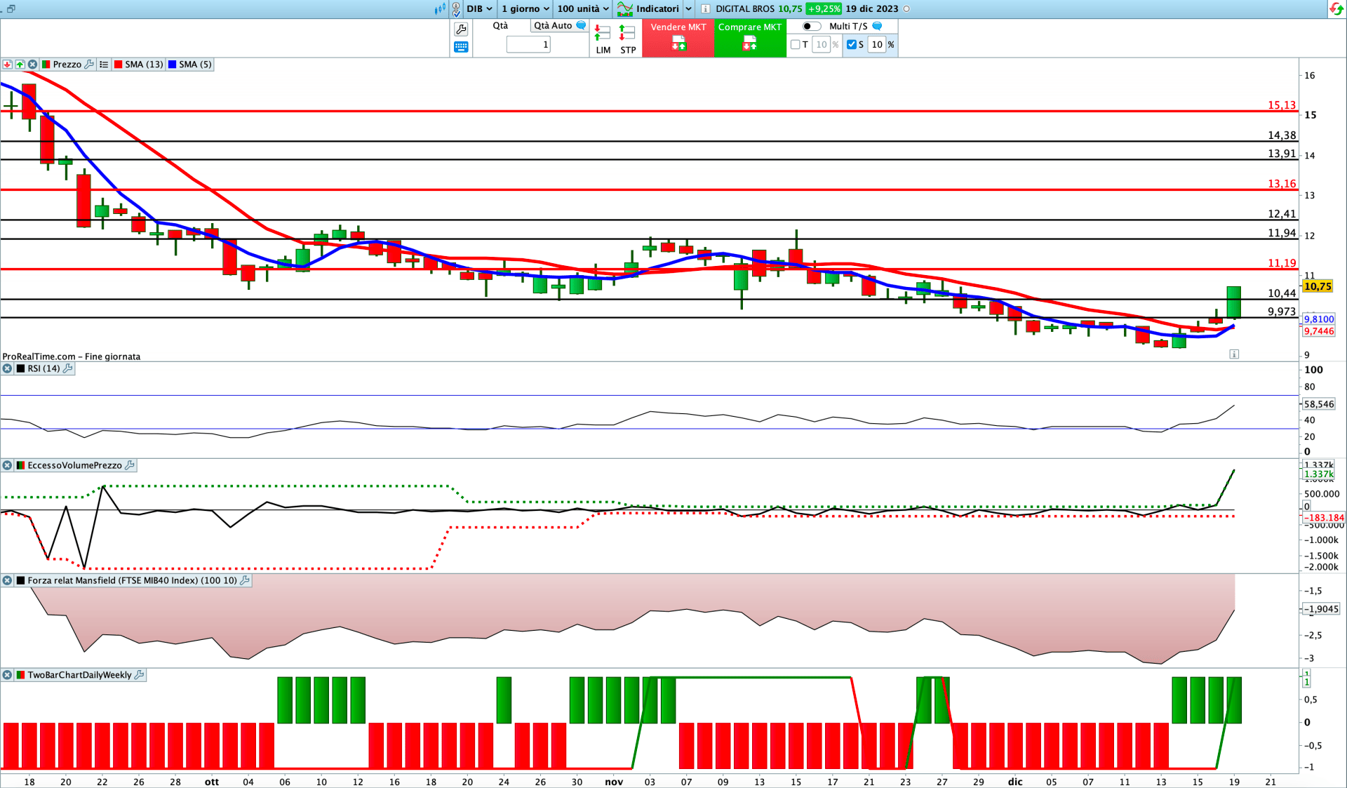Toggle the Multi T/S switch
The height and width of the screenshot is (788, 1347).
(x=811, y=26)
